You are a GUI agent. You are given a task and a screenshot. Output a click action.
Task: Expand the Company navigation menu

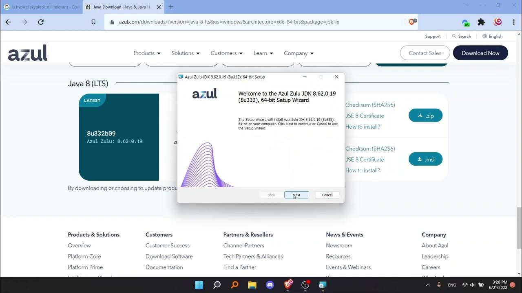pyautogui.click(x=299, y=53)
